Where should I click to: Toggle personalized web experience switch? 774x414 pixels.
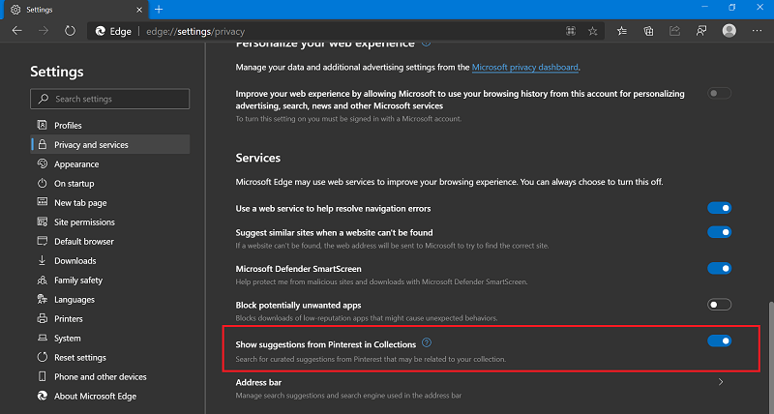pyautogui.click(x=719, y=93)
